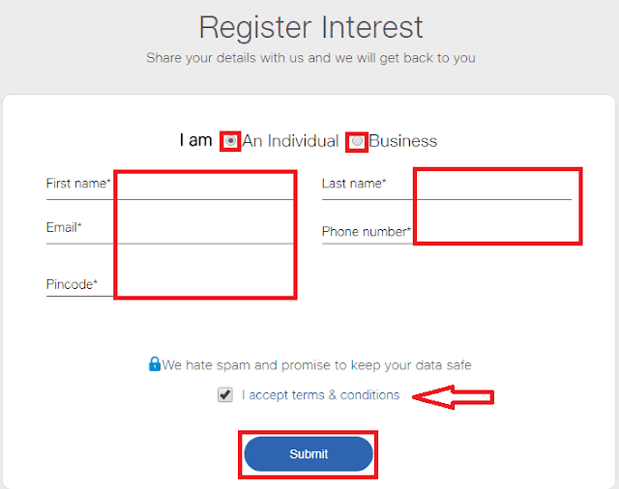Click the Register Interest heading

point(310,26)
